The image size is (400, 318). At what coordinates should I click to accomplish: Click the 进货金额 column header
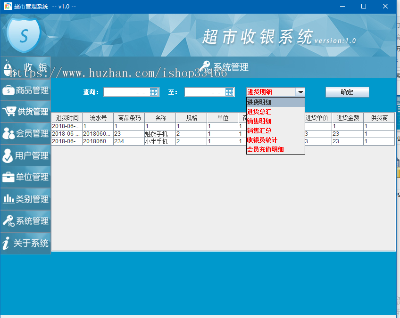(348, 118)
